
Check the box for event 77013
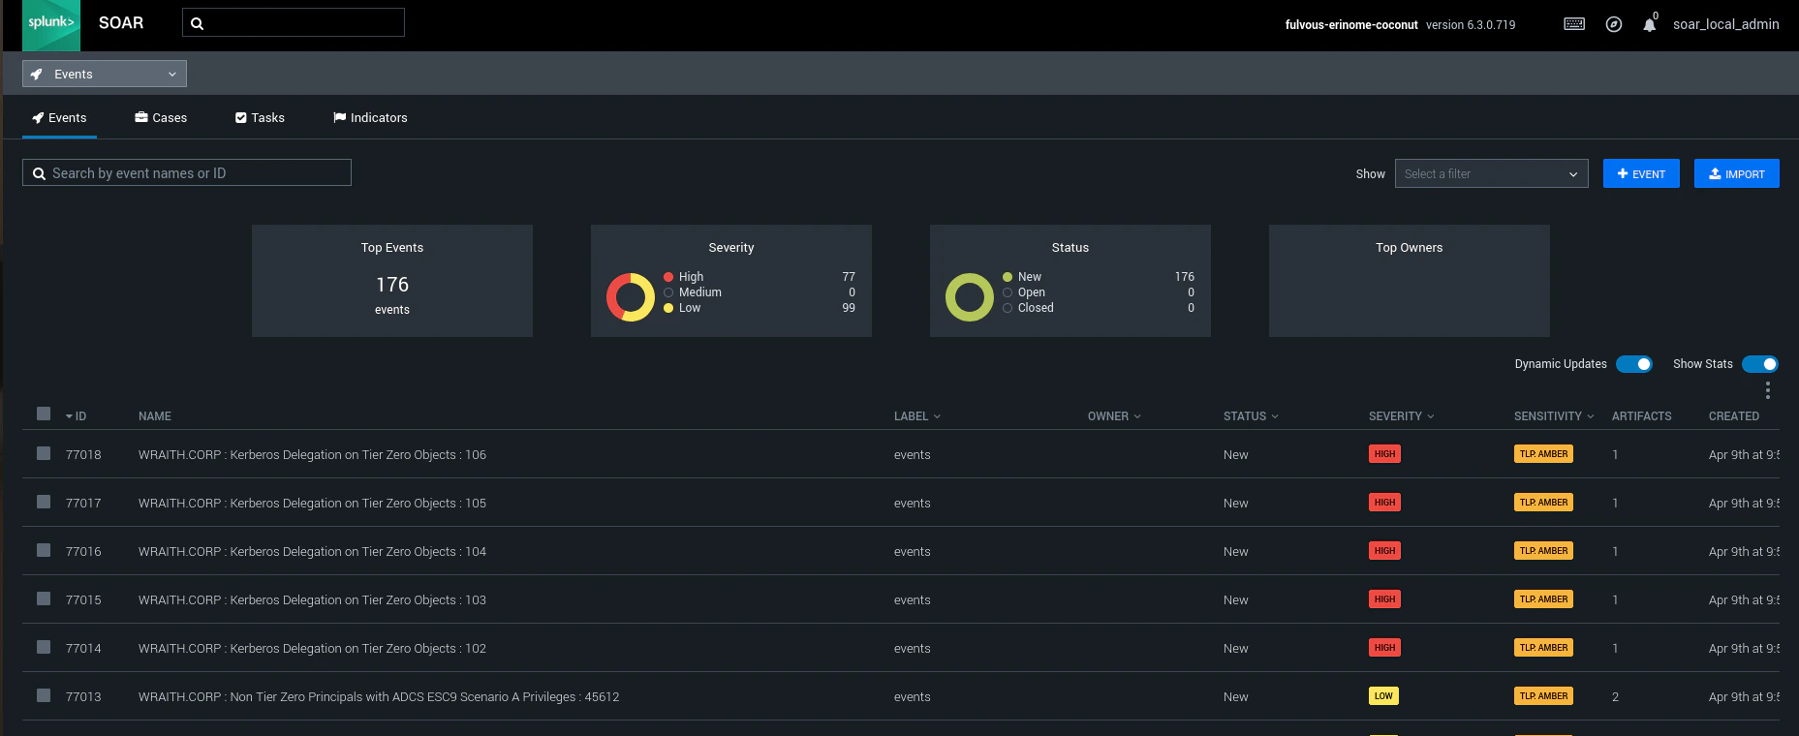[x=44, y=695]
